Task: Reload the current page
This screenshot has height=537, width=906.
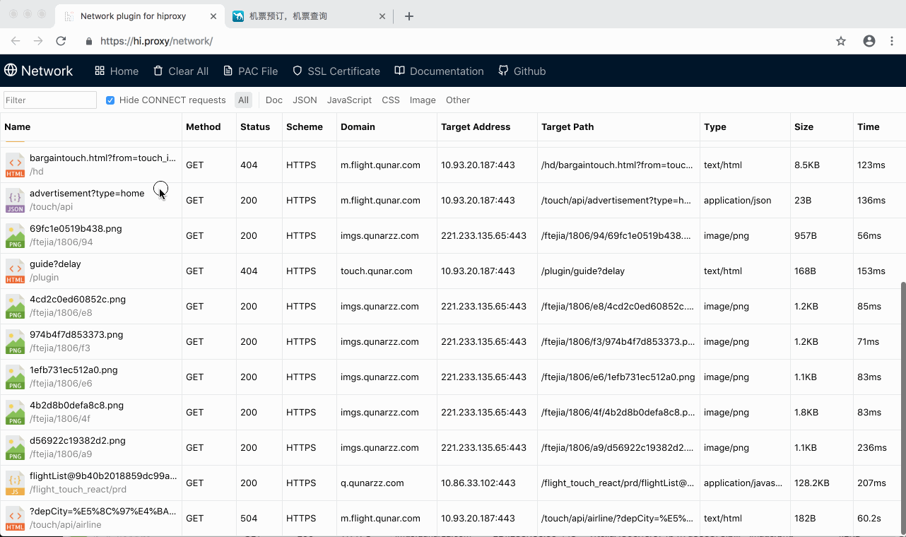Action: pyautogui.click(x=61, y=41)
